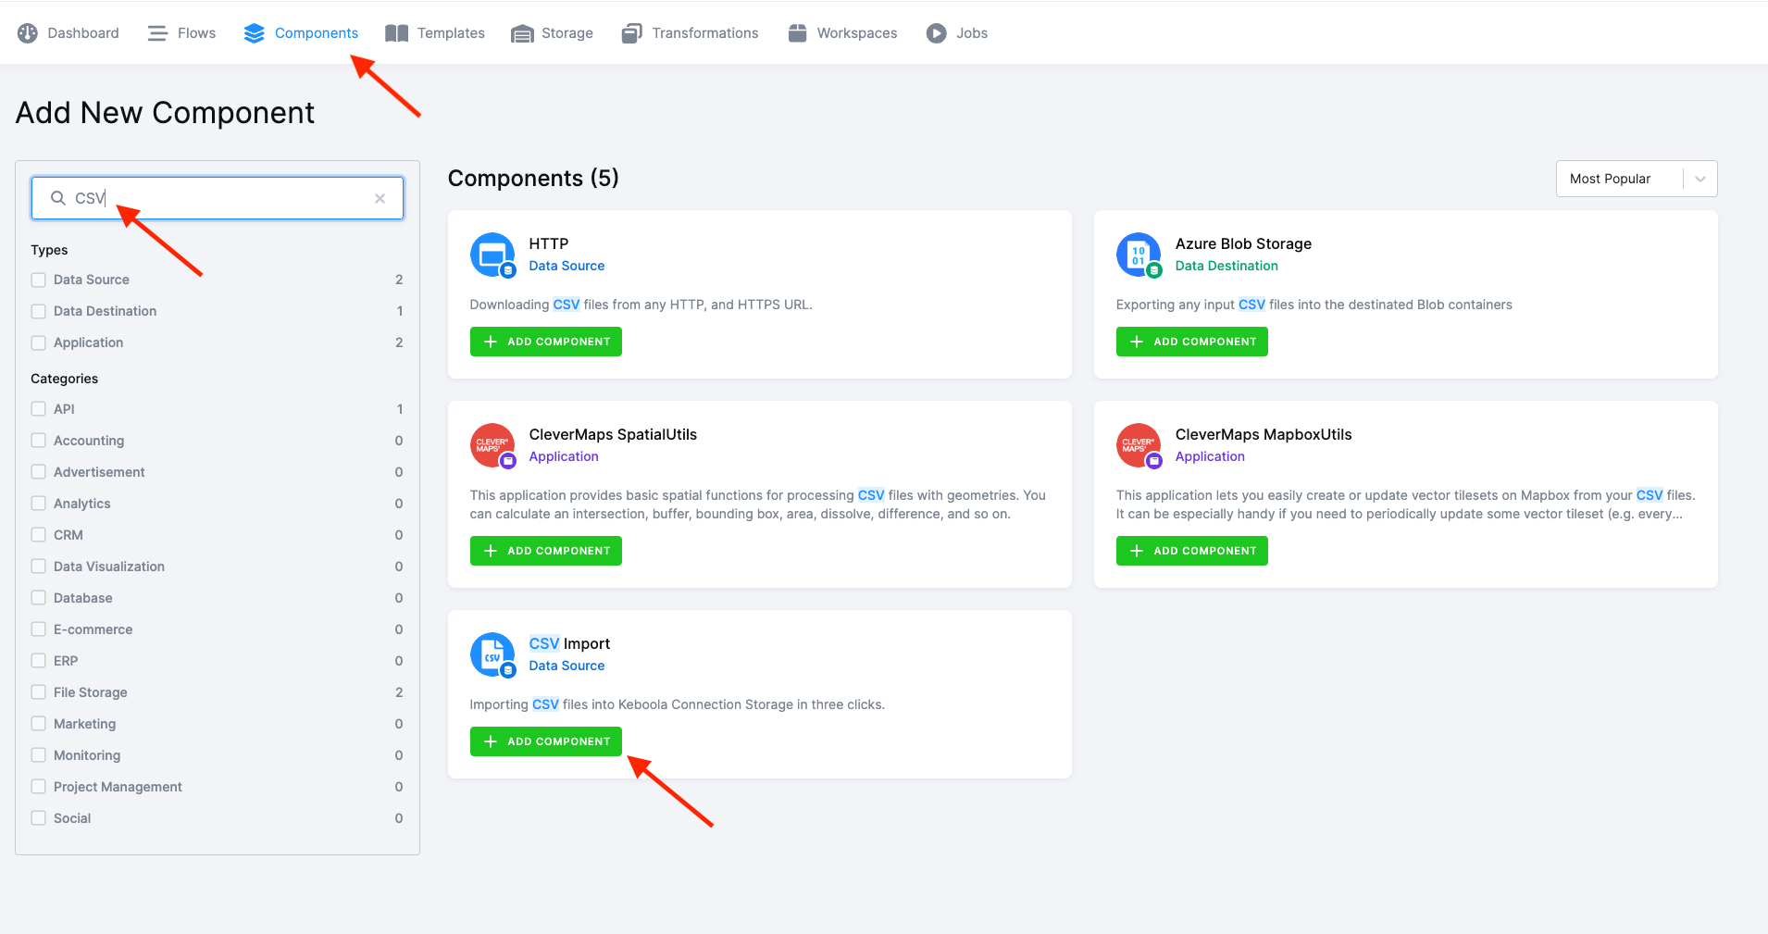Check the Analytics category filter
The height and width of the screenshot is (934, 1768).
[x=39, y=504]
